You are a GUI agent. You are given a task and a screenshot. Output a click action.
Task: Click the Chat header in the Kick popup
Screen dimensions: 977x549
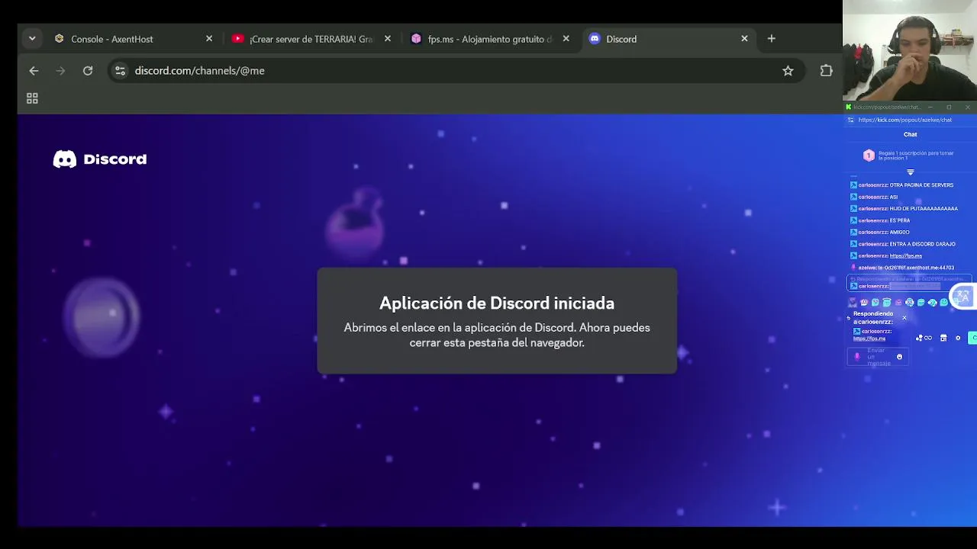911,134
